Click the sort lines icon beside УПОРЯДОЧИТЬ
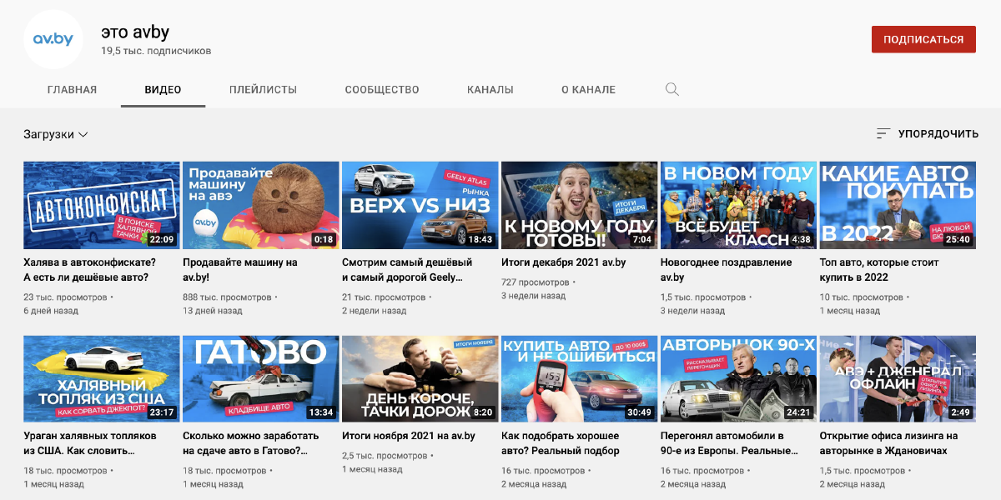 click(x=883, y=133)
